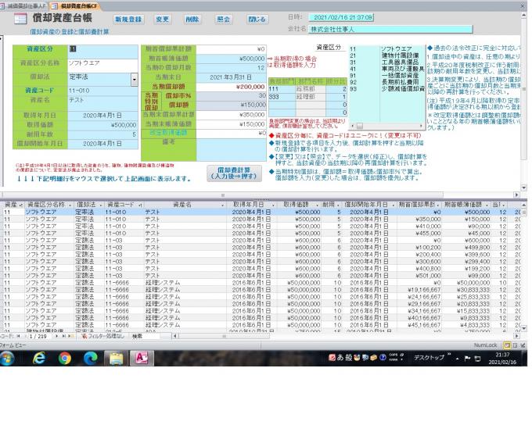Click the 新規登録 button
532x425 pixels.
[128, 18]
